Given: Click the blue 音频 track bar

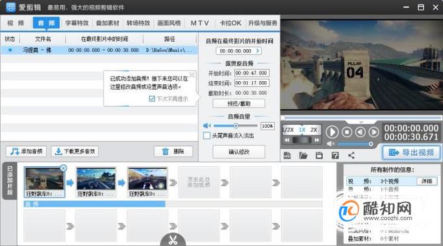Looking at the screenshot, I should click(95, 204).
